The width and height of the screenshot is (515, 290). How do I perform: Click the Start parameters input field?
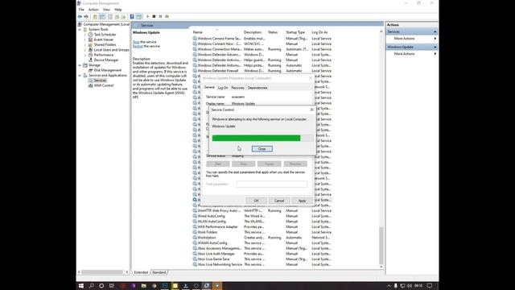[x=272, y=184]
